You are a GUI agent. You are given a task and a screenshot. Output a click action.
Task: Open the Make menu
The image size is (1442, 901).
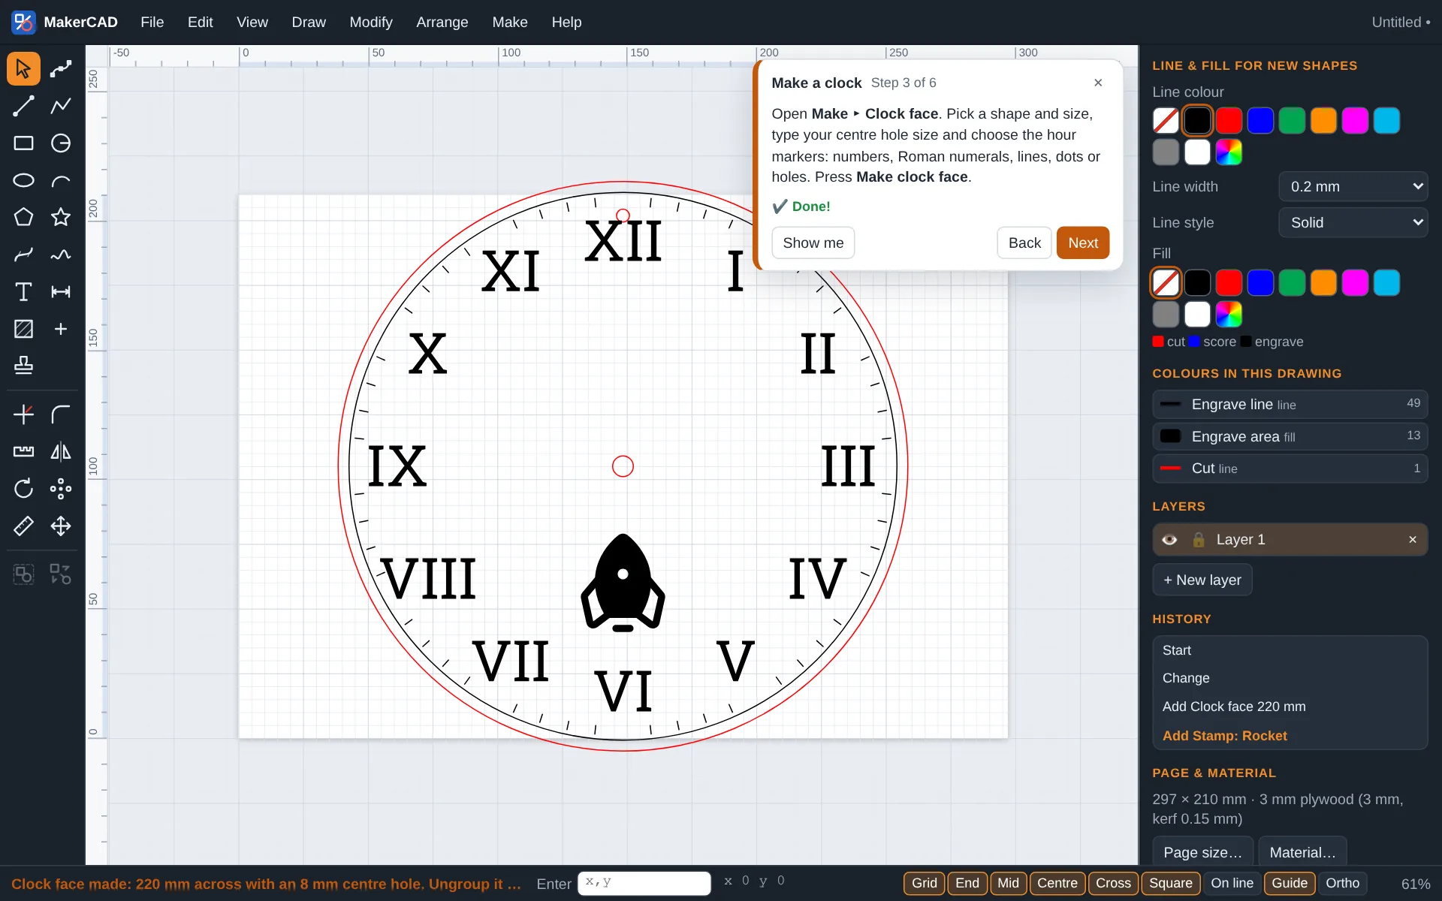click(x=509, y=22)
